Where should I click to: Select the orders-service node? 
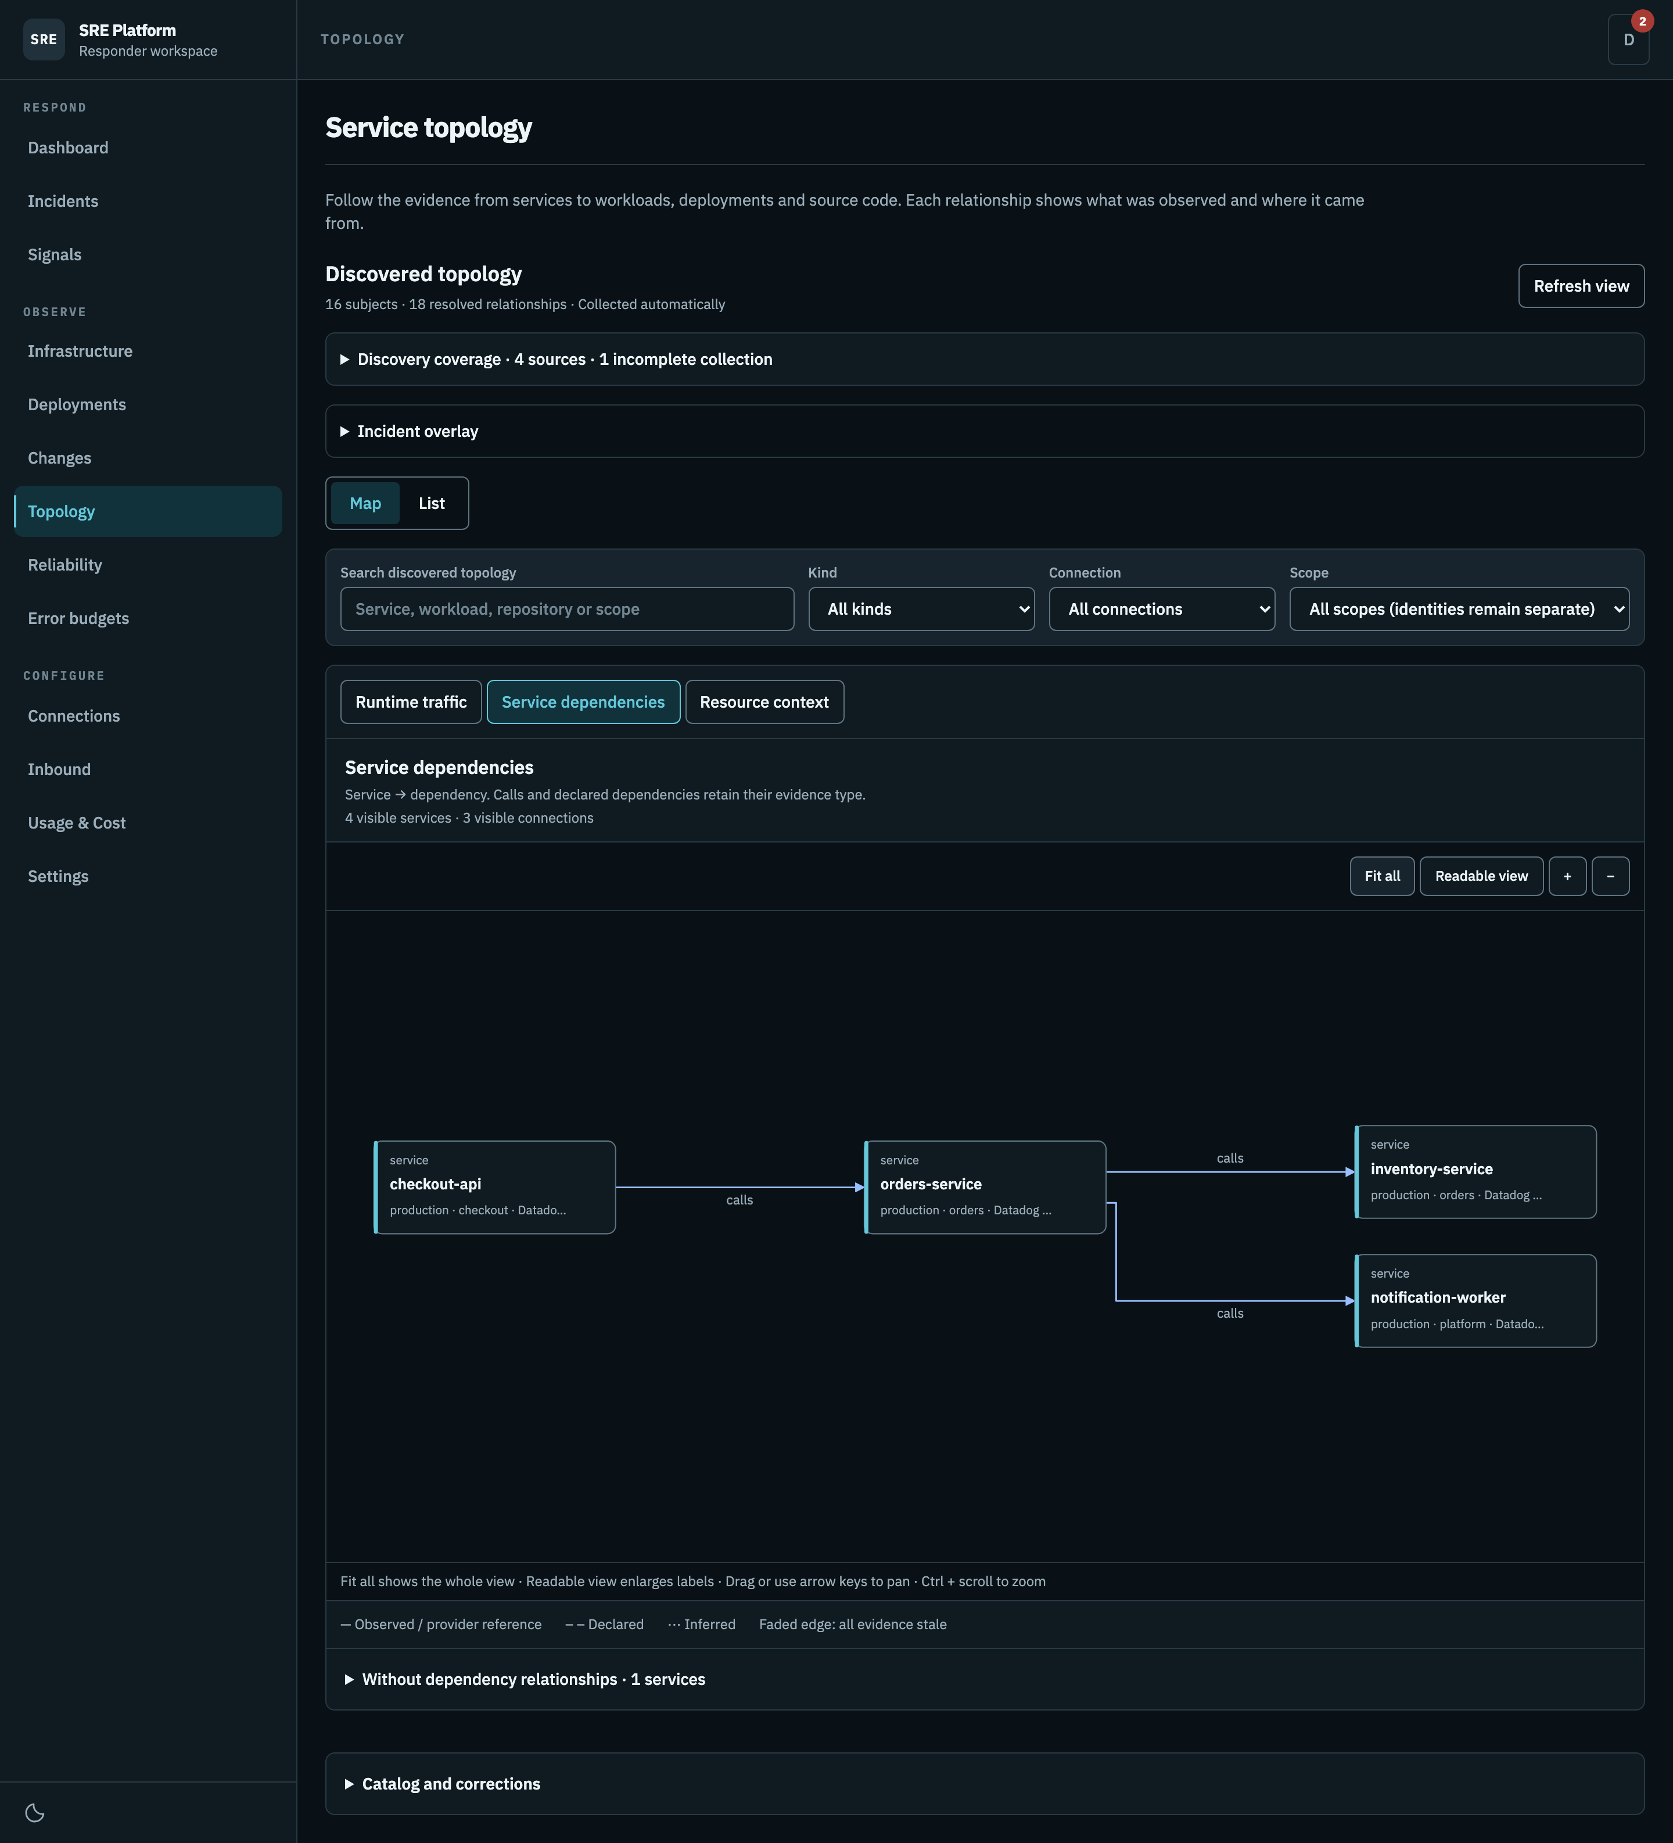pyautogui.click(x=985, y=1186)
